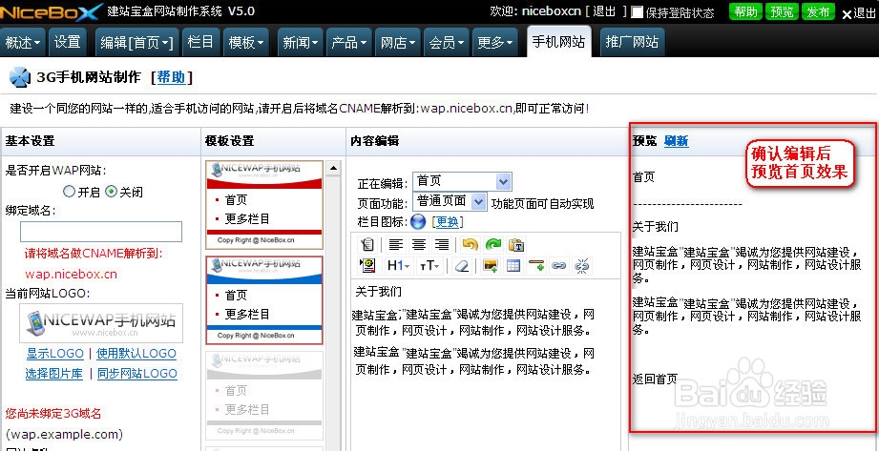Screen dimensions: 879x451
Task: Align text right in the editor
Action: (442, 245)
